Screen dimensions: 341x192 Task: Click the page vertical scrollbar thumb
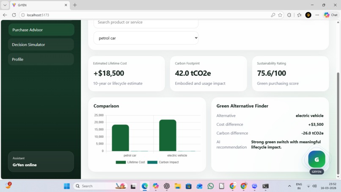[338, 123]
